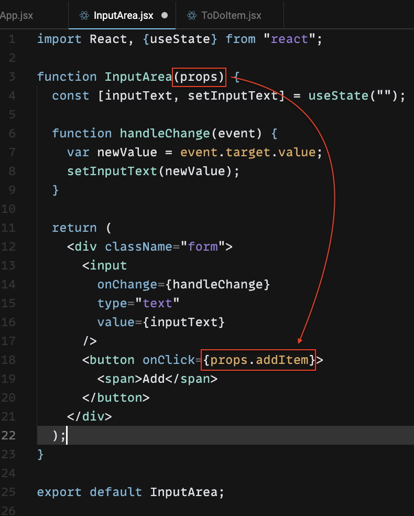Screen dimensions: 414x516
Task: Click "useState" in the import statement
Action: point(180,39)
